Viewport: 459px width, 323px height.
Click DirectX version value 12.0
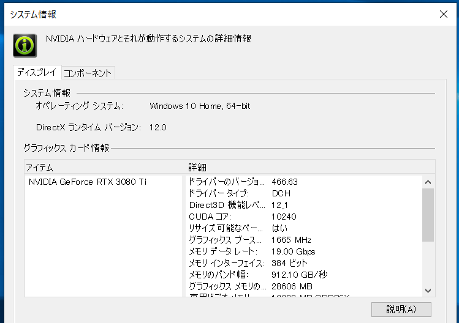157,127
